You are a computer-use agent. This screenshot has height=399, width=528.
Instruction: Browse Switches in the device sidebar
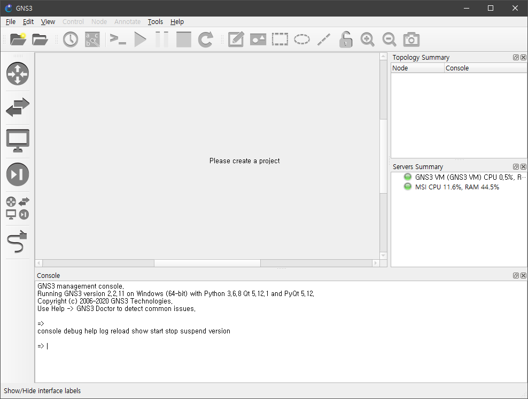point(18,107)
